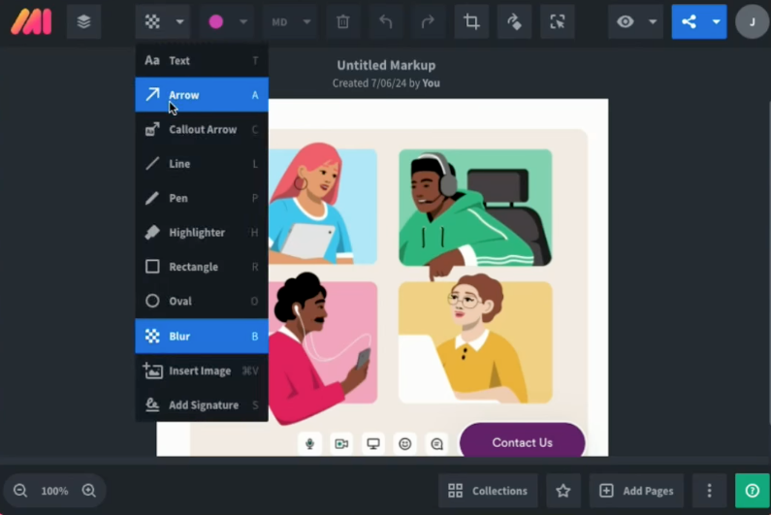This screenshot has height=515, width=771.
Task: Click the zoom out magnifier
Action: click(20, 491)
